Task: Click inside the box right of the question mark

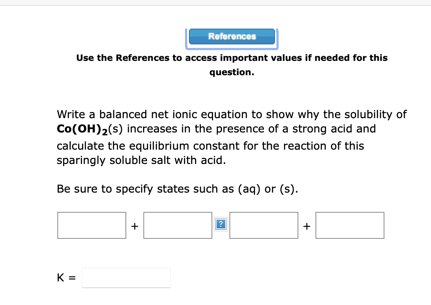Action: 264,225
